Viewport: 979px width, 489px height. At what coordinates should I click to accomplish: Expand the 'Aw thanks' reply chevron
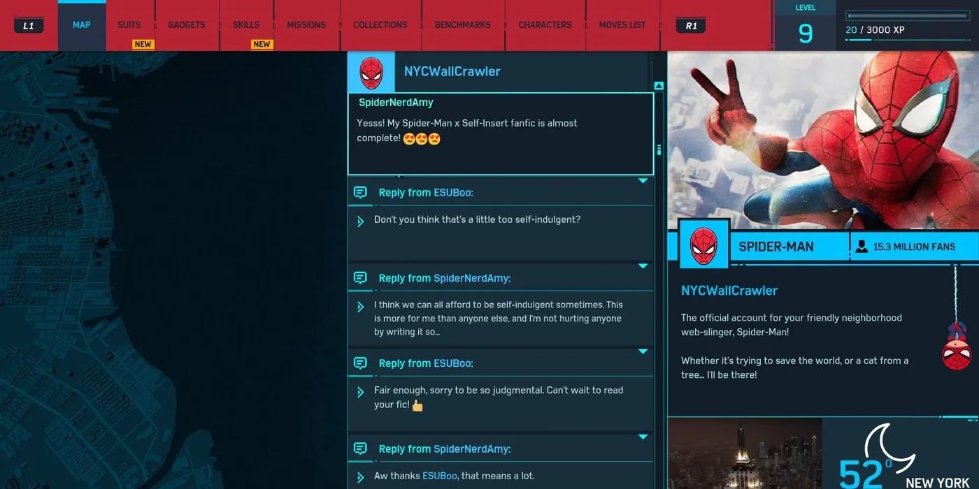coord(360,478)
